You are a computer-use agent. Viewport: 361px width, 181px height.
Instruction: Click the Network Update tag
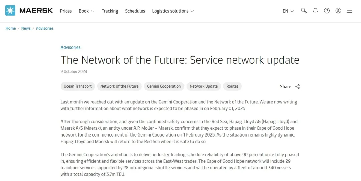click(x=203, y=86)
